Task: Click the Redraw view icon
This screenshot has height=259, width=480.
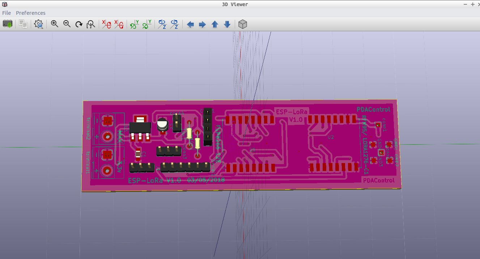Action: pyautogui.click(x=79, y=24)
